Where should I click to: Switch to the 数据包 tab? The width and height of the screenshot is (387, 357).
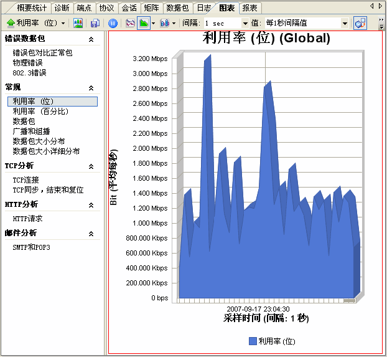click(x=177, y=8)
